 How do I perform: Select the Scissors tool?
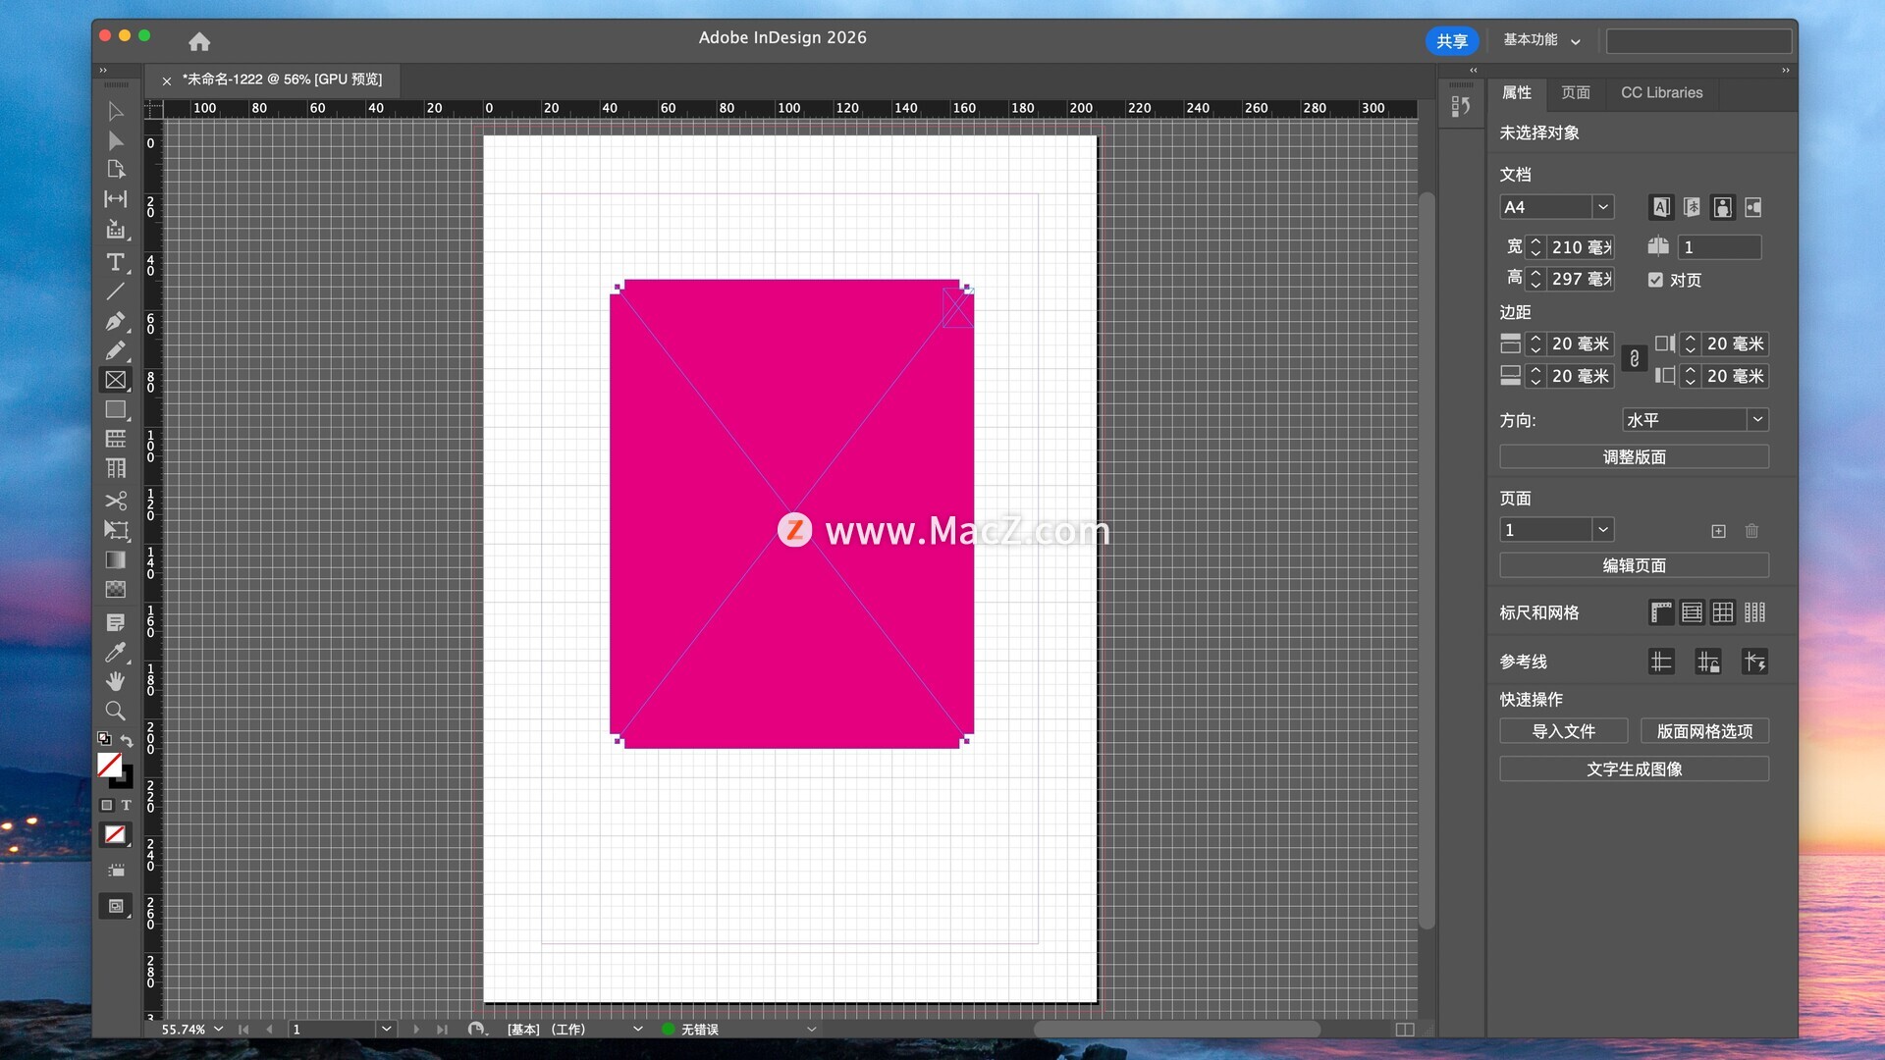[x=115, y=501]
